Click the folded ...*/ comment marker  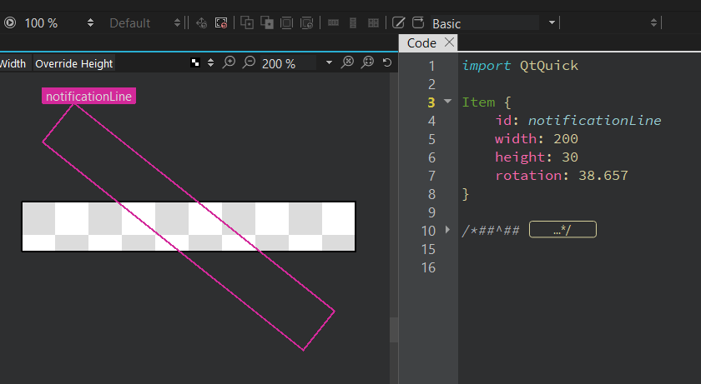click(x=562, y=230)
